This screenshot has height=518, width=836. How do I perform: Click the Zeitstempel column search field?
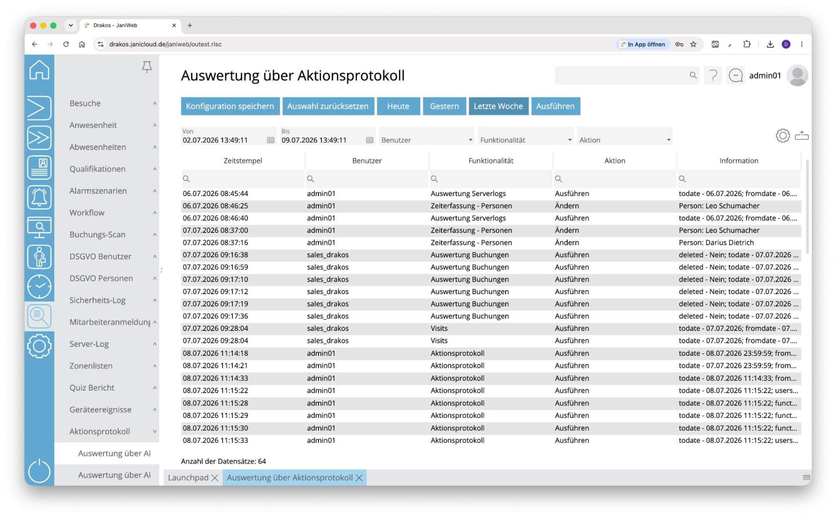(x=243, y=179)
